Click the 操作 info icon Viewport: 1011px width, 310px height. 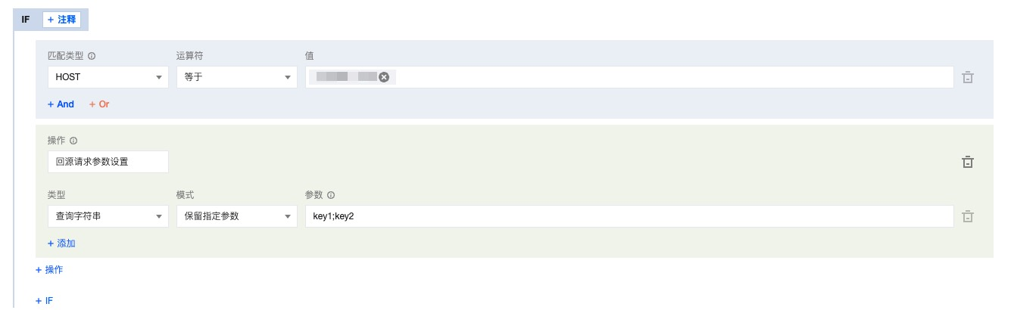coord(73,141)
